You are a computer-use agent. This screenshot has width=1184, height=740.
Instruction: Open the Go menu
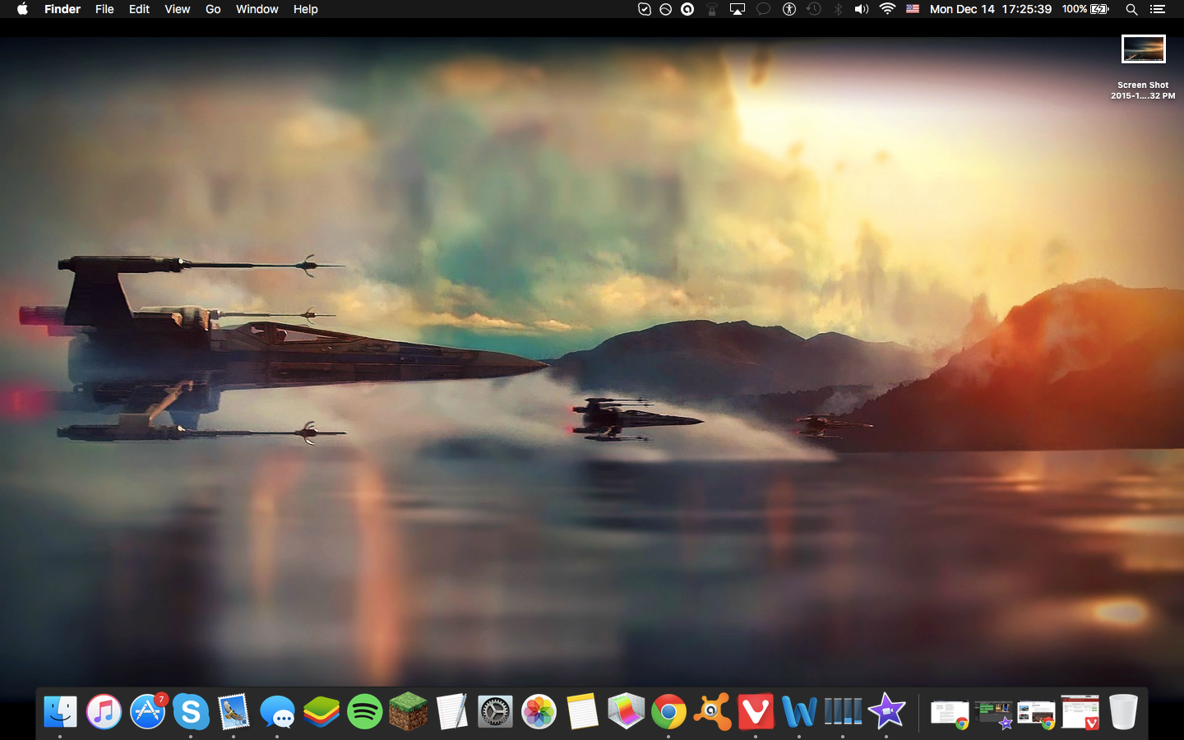(213, 9)
